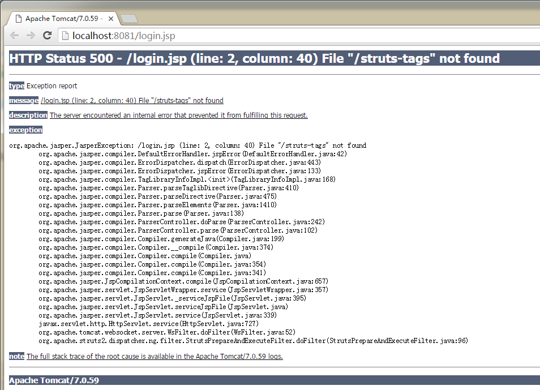This screenshot has height=390, width=540.
Task: Click the Compiler.compile(Compiler.java:341) line
Action: pos(152,273)
